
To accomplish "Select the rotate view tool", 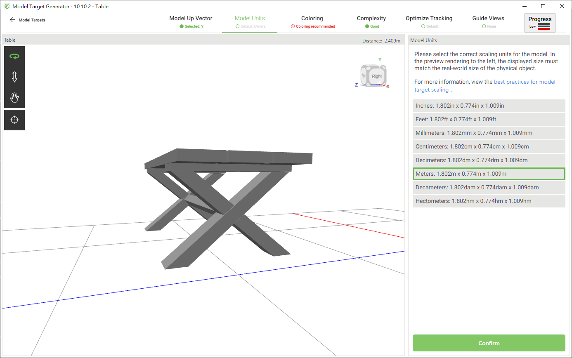I will pos(14,57).
